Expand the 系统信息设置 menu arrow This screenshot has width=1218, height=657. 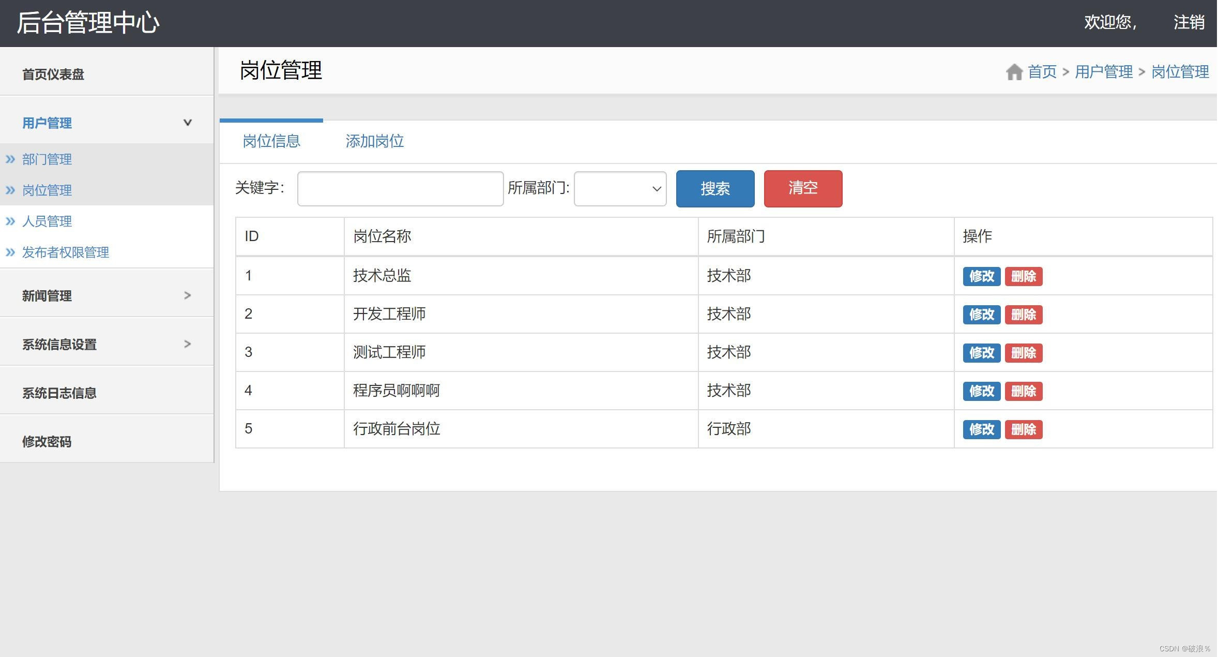188,344
